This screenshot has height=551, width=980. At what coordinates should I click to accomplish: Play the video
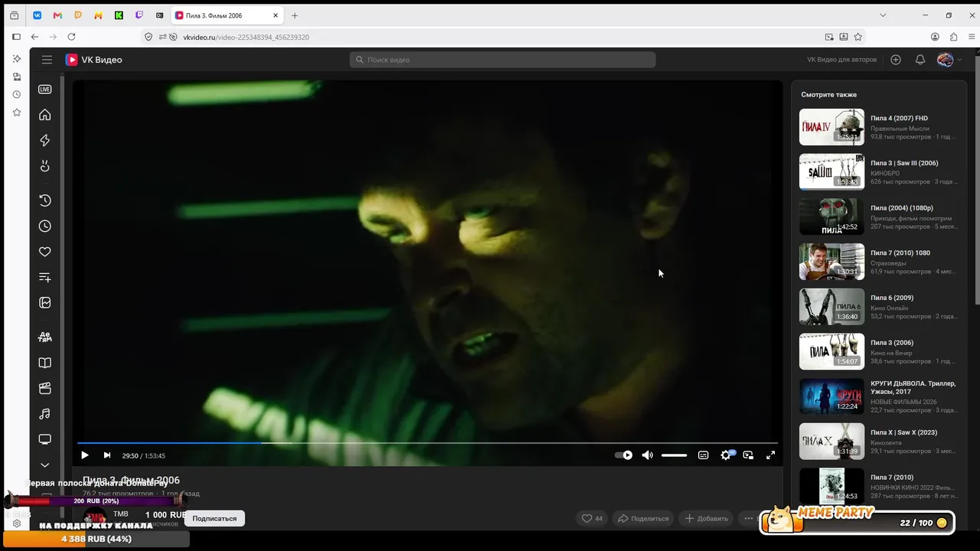pos(85,455)
